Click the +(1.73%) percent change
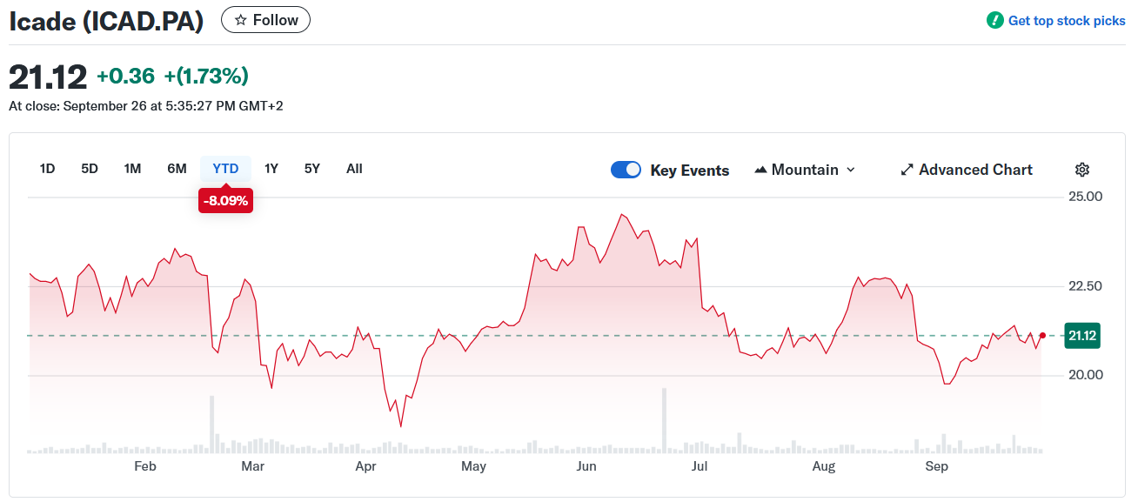This screenshot has height=502, width=1138. 206,77
